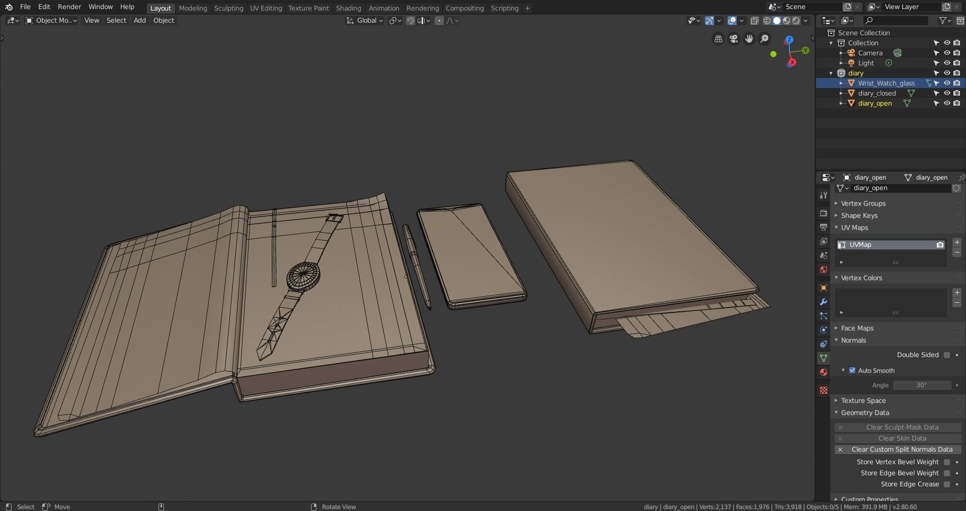
Task: Switch to the Shading workspace tab
Action: [x=348, y=8]
